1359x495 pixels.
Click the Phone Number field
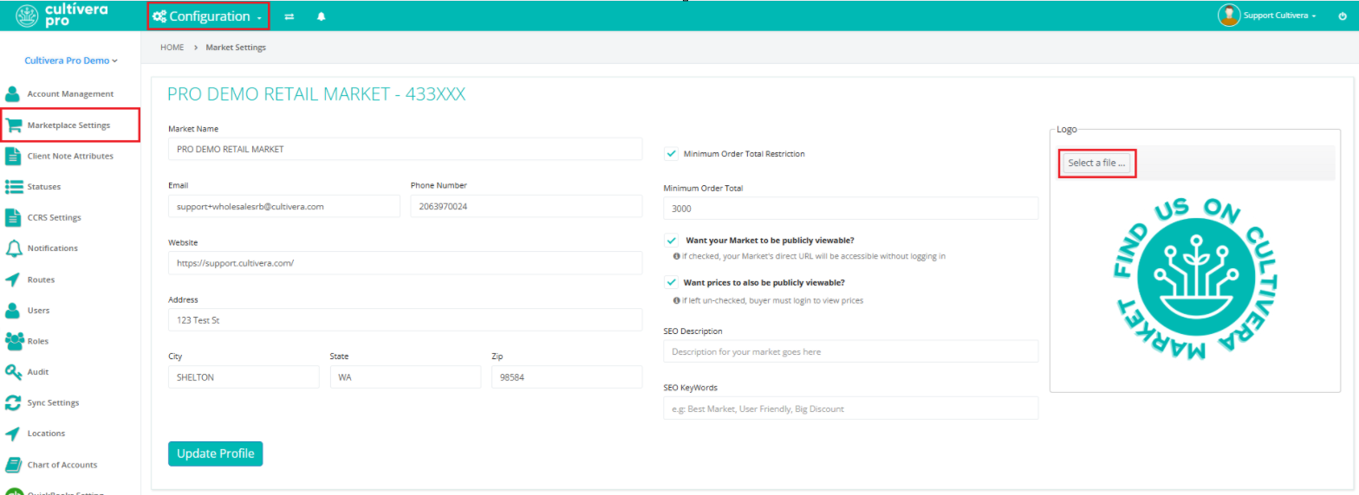click(526, 206)
